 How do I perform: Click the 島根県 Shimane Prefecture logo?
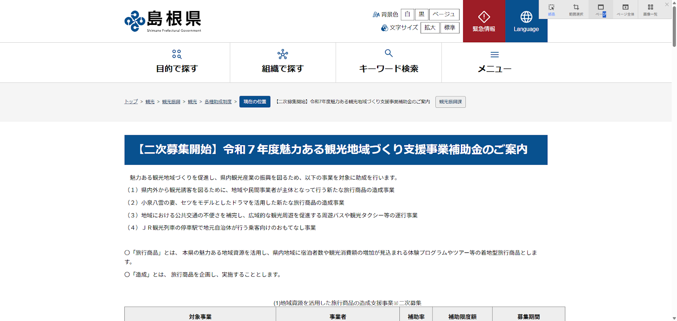click(163, 21)
